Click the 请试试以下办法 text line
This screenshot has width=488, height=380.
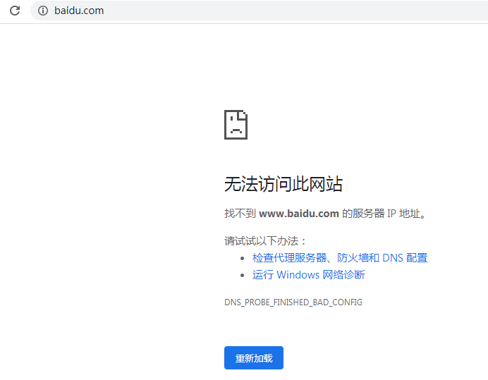click(x=265, y=241)
